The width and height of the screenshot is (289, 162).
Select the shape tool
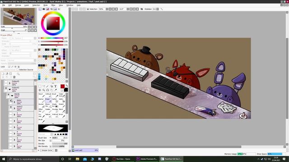click(51, 86)
